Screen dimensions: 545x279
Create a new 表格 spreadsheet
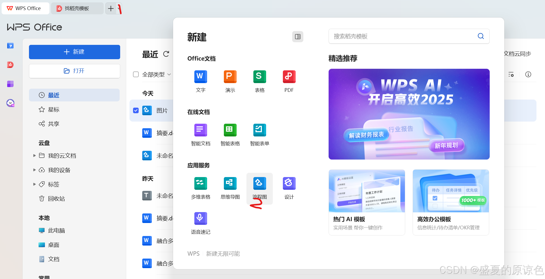pos(259,81)
